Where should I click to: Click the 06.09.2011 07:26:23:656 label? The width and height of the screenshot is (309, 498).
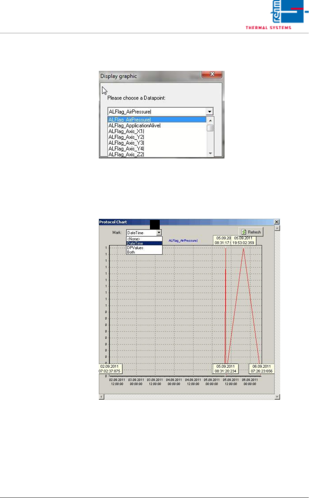pos(261,369)
